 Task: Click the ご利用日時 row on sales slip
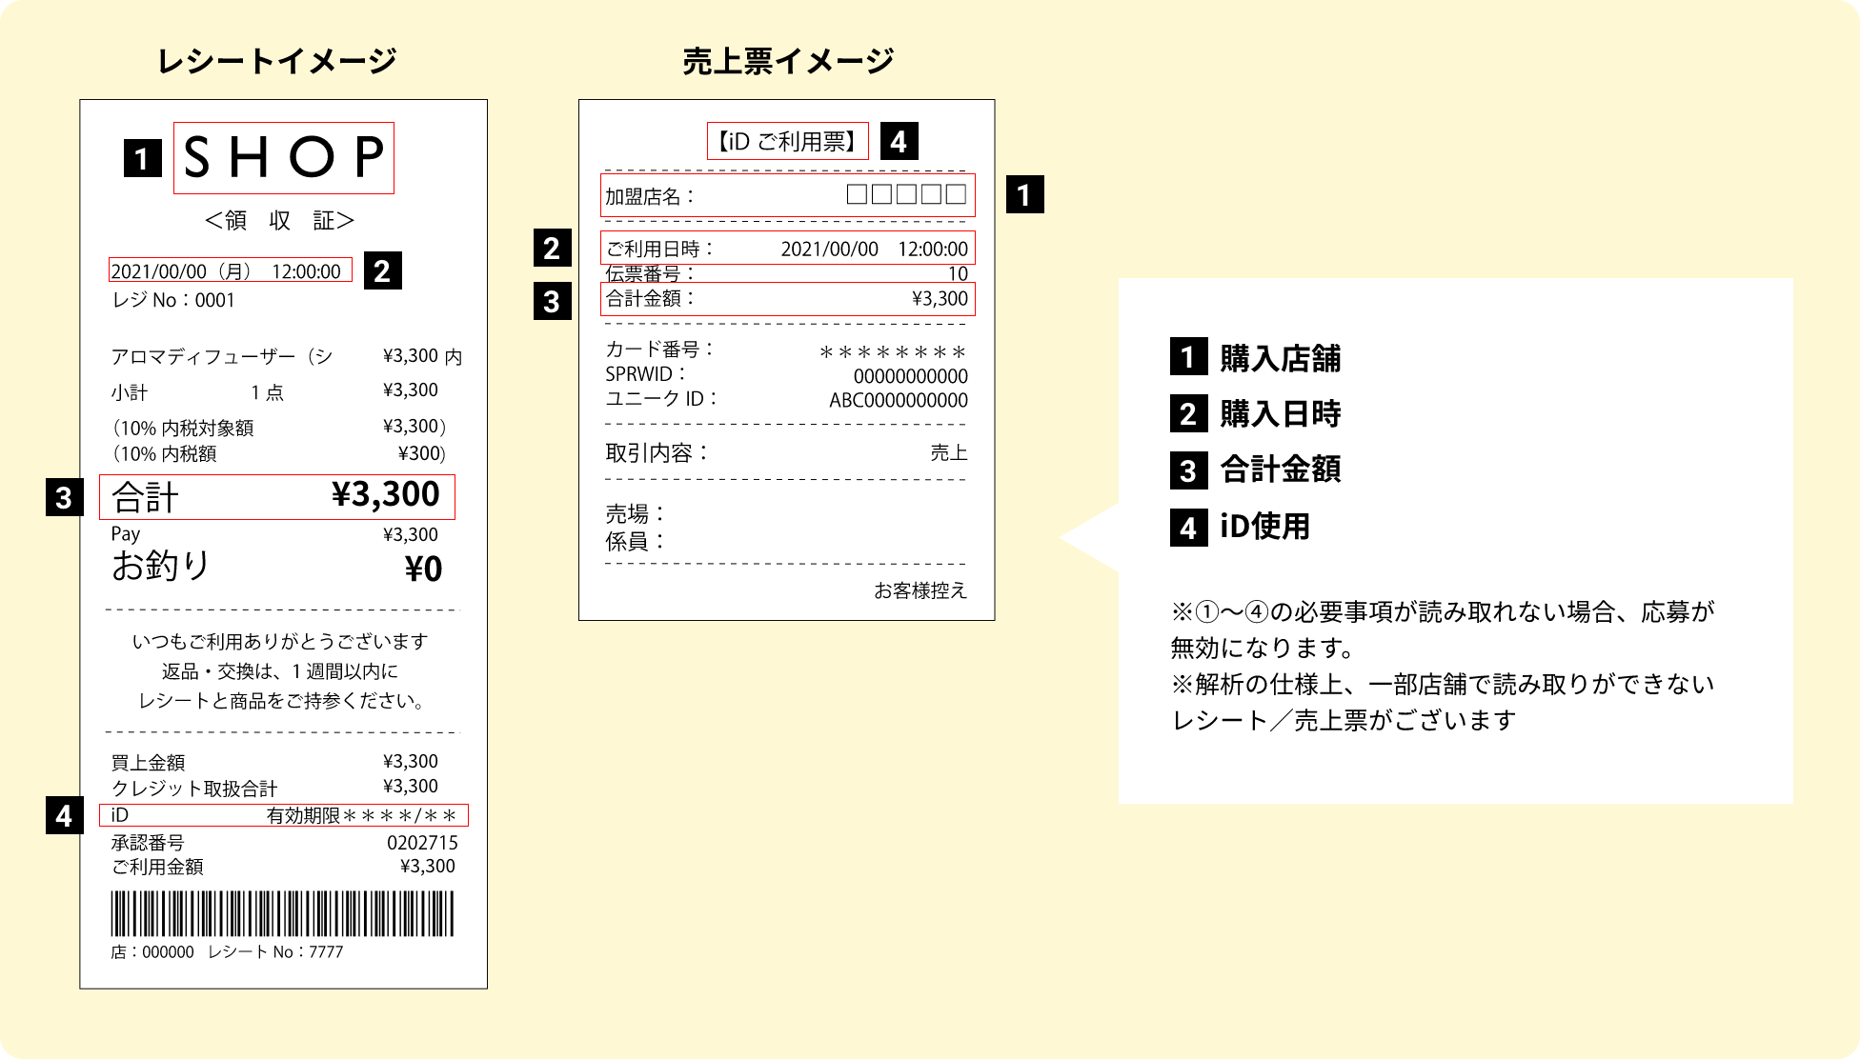787,248
